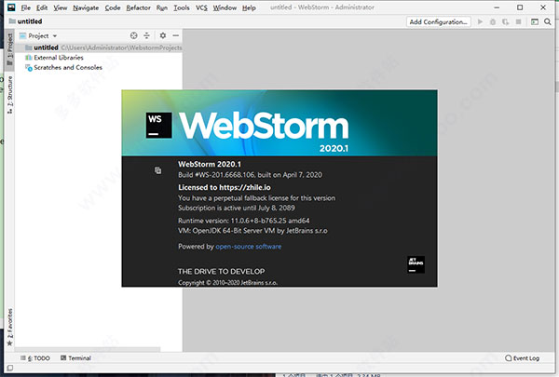Toggle the 1: Project side tab
The width and height of the screenshot is (559, 377).
pyautogui.click(x=9, y=49)
